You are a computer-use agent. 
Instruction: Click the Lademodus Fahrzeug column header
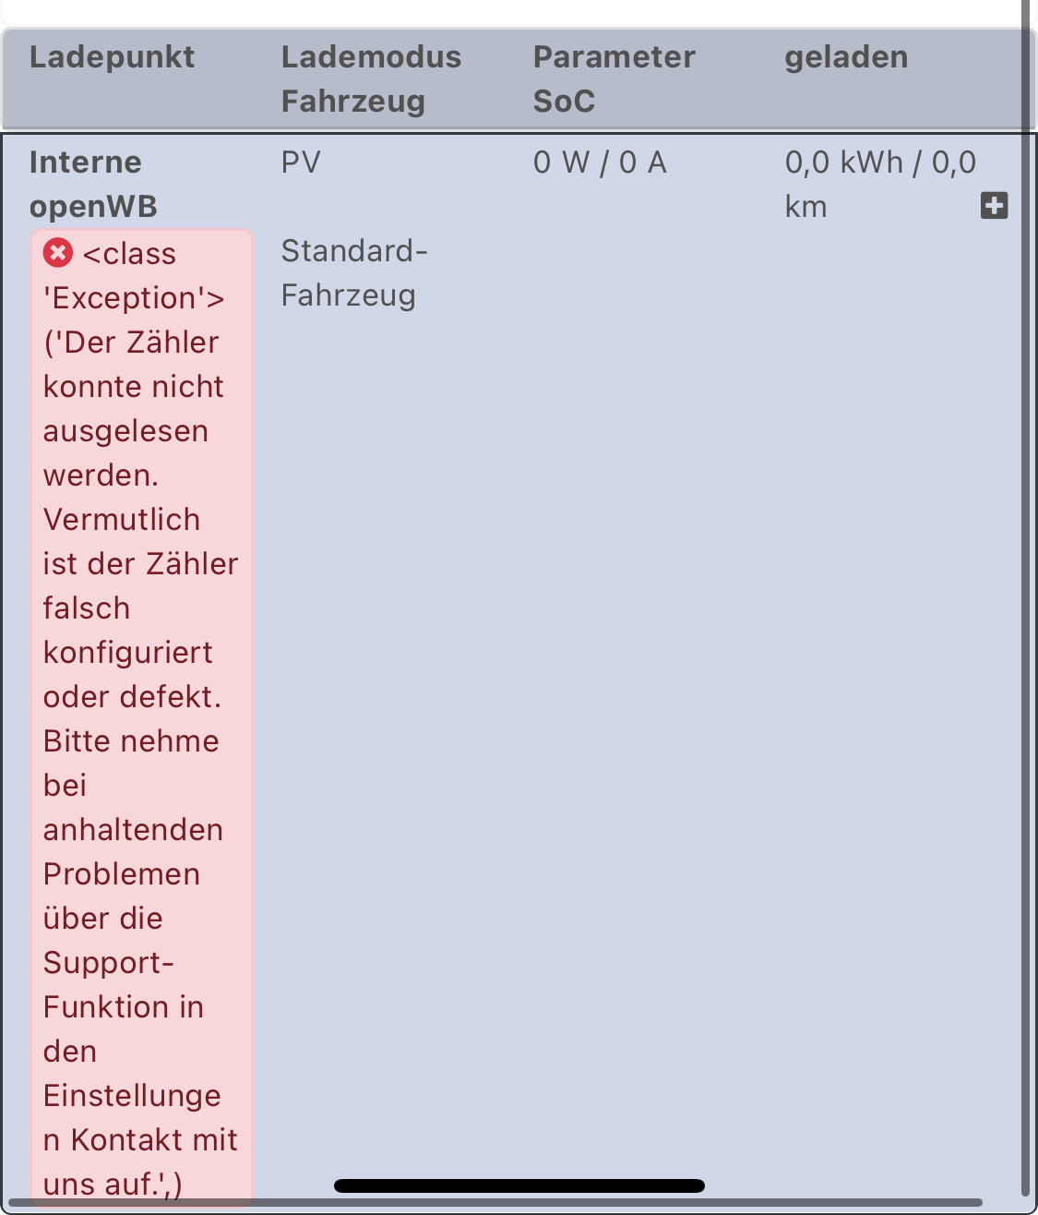click(372, 78)
